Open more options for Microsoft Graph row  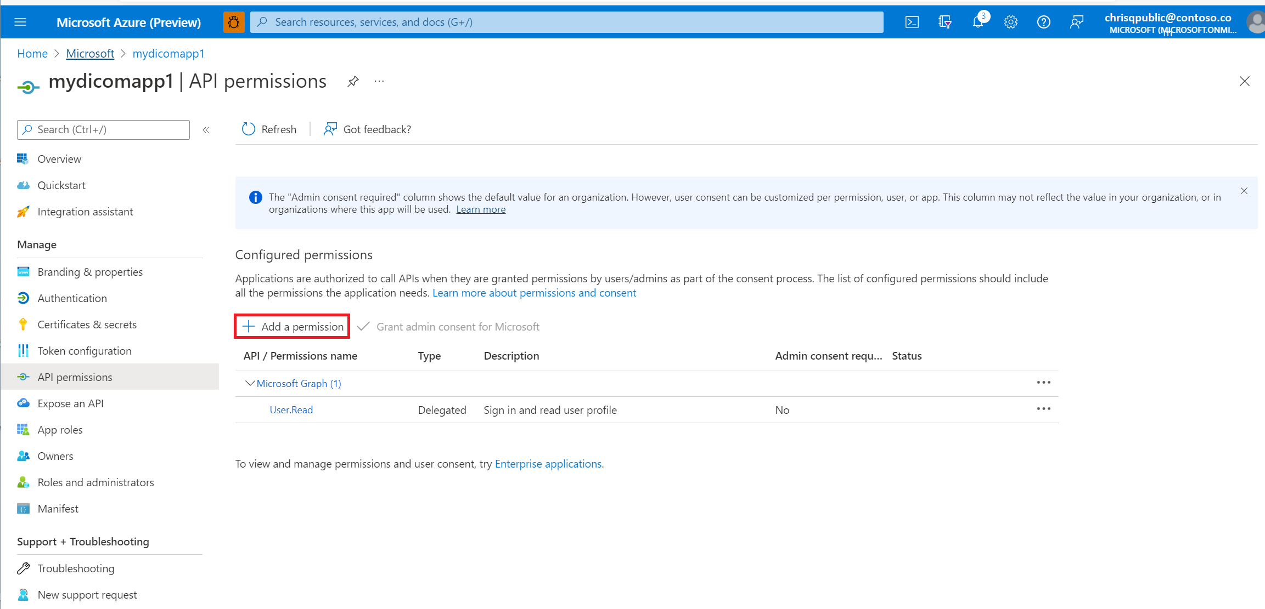[x=1043, y=383]
